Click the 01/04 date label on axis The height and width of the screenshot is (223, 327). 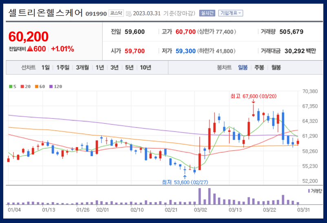pyautogui.click(x=14, y=210)
